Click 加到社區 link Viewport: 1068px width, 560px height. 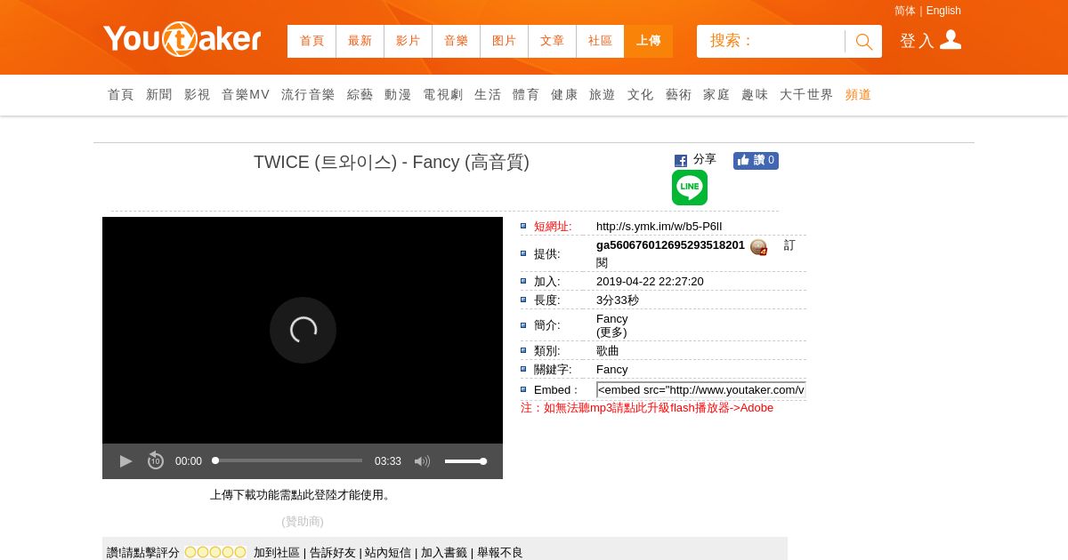[277, 553]
